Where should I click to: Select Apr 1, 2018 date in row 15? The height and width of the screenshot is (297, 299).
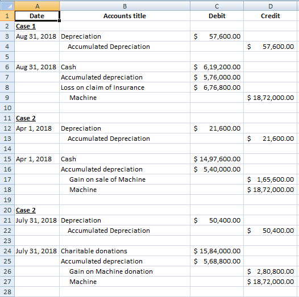(37, 159)
